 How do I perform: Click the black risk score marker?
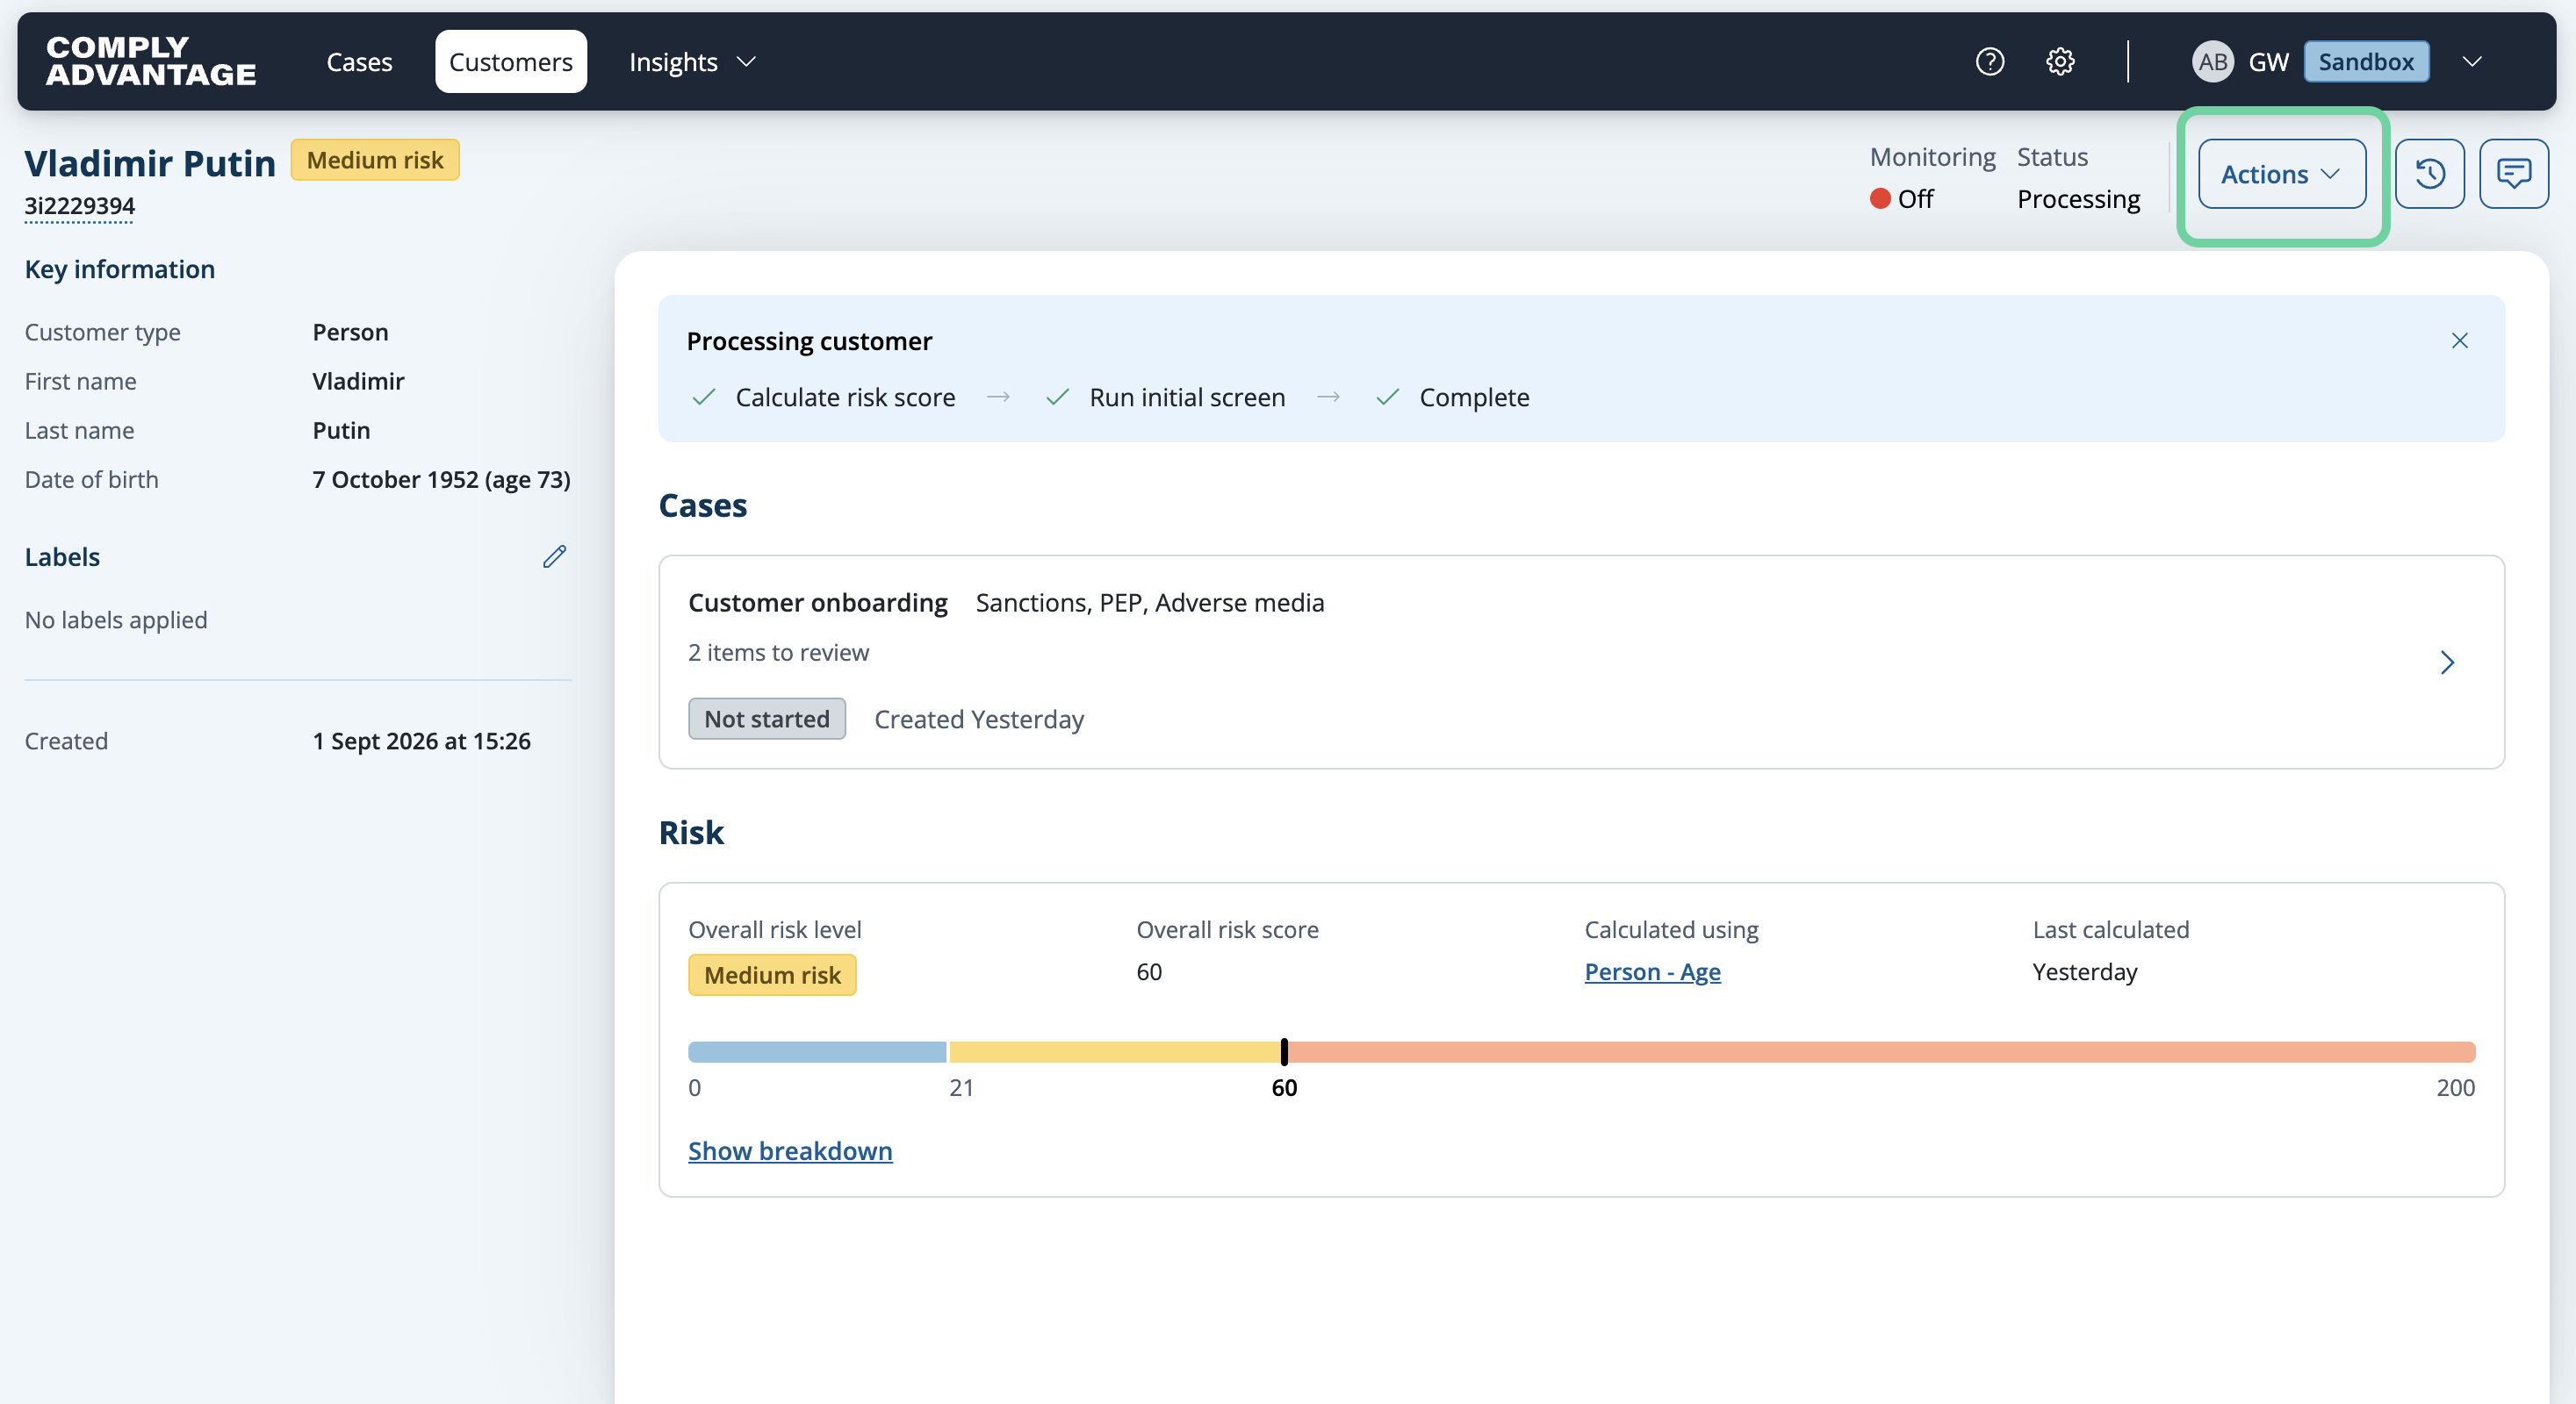pyautogui.click(x=1284, y=1052)
